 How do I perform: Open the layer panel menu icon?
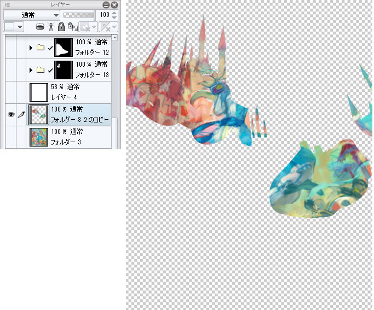pos(8,5)
